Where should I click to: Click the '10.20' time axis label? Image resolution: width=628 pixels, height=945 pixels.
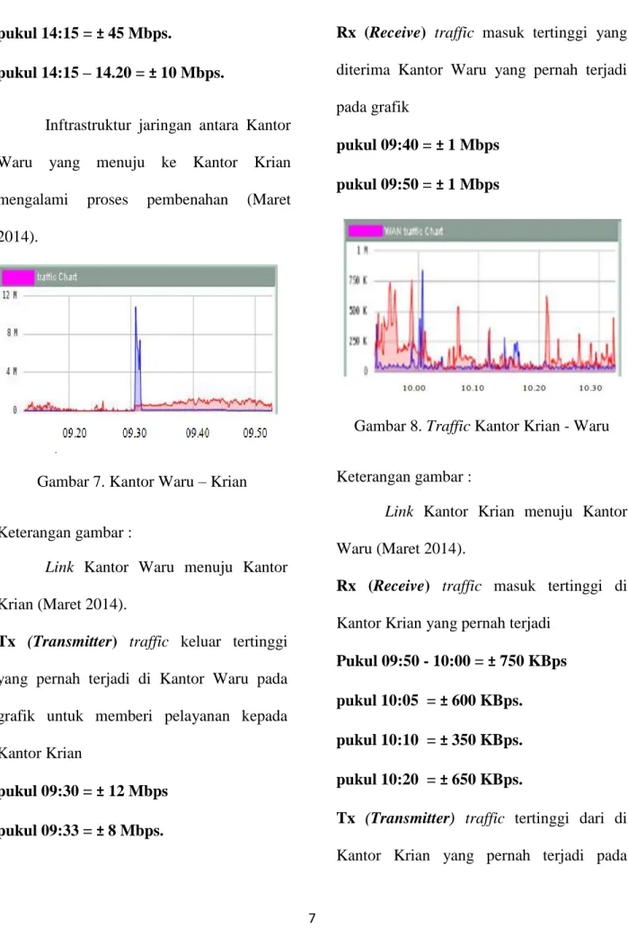pos(534,387)
